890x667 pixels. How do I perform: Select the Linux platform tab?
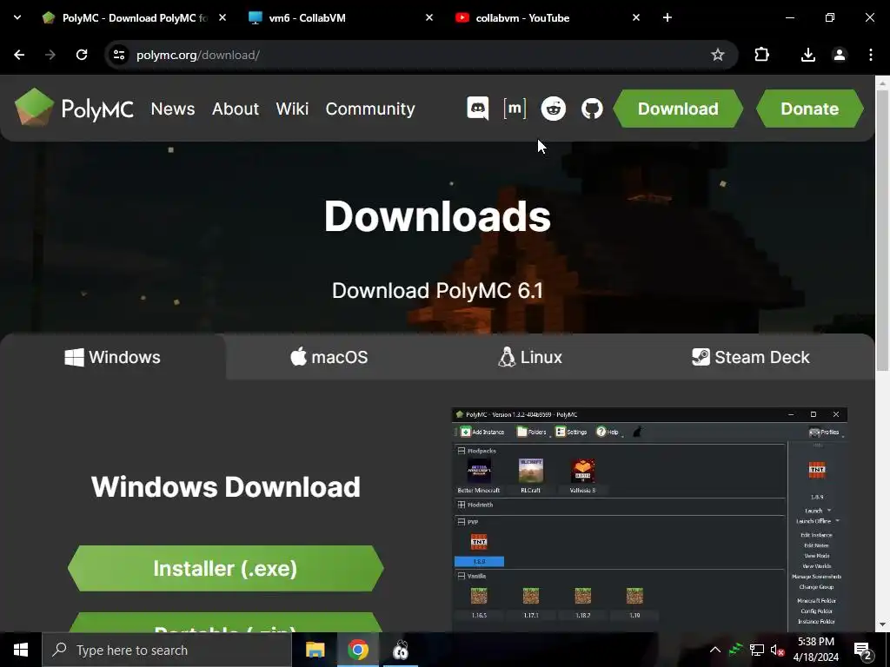tap(530, 357)
